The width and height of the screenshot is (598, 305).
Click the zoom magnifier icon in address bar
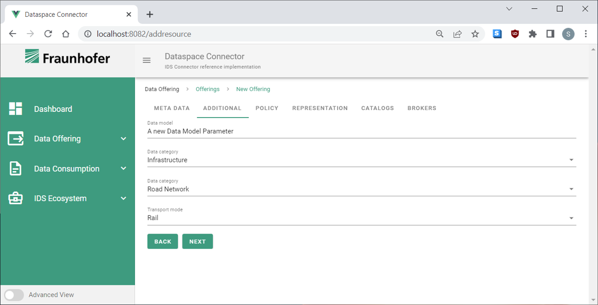[440, 34]
